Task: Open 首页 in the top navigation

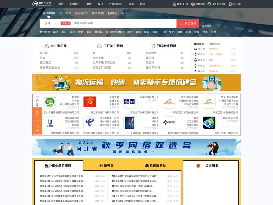Action: [61, 4]
